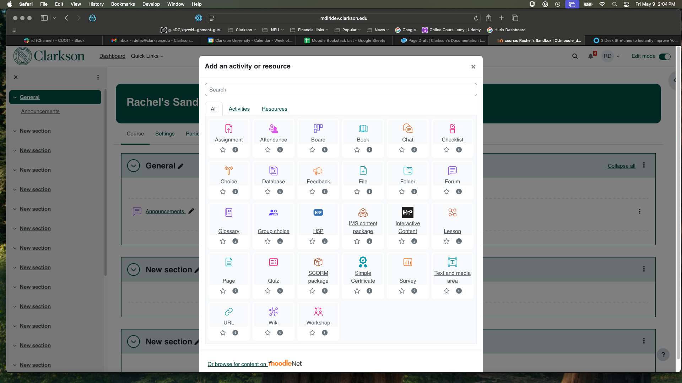Switch to the Resources tab

(x=274, y=109)
